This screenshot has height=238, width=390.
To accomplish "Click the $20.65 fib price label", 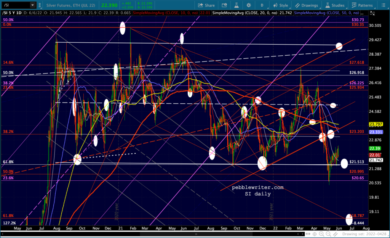I will click(x=358, y=178).
